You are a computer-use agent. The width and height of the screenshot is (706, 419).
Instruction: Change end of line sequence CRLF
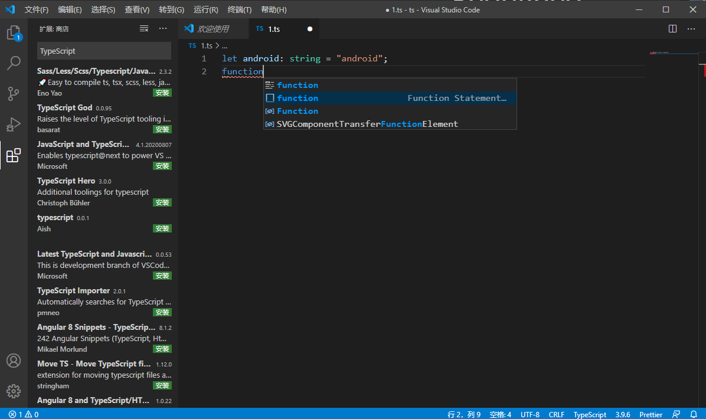click(557, 414)
